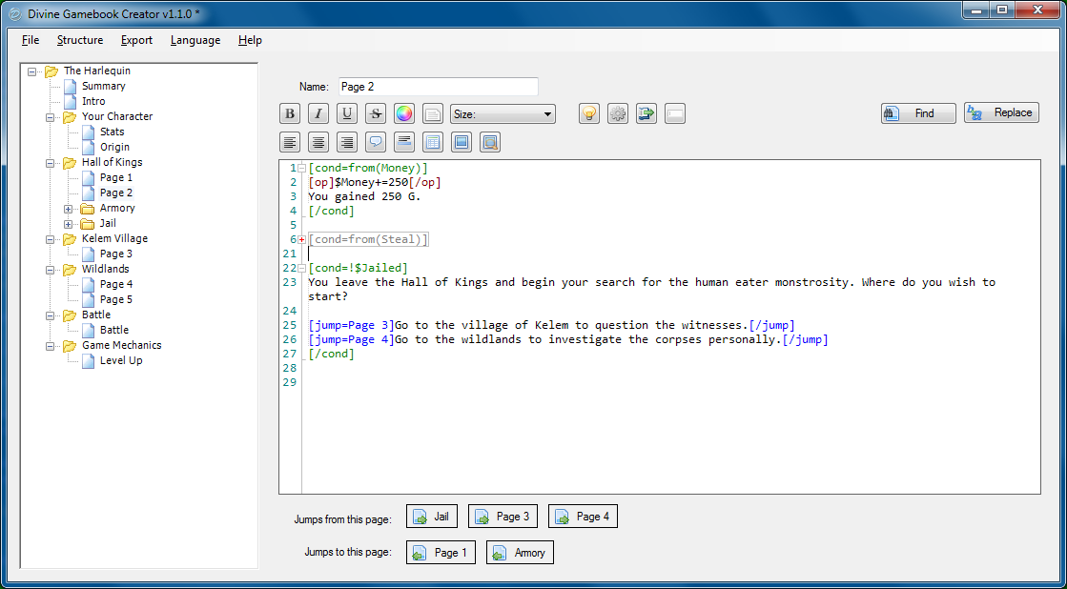The width and height of the screenshot is (1067, 589).
Task: Collapse the Kelem Village folder
Action: 51,238
